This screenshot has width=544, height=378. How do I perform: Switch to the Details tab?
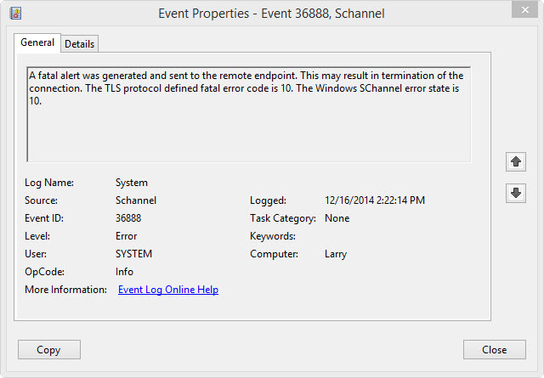pos(79,44)
